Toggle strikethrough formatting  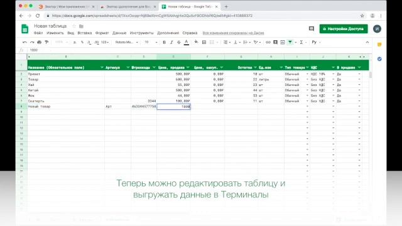pyautogui.click(x=179, y=42)
